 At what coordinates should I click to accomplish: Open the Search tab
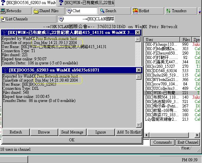[x=115, y=11]
